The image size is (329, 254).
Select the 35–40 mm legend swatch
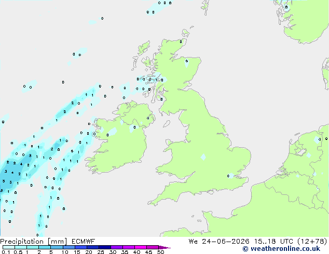[x=128, y=247]
